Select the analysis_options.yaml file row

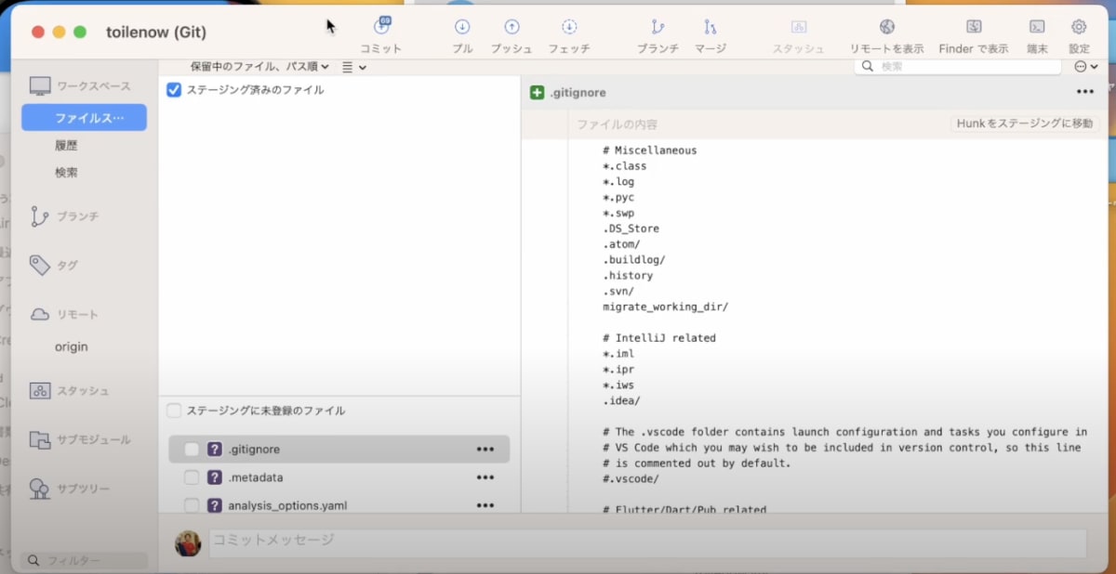(x=339, y=506)
